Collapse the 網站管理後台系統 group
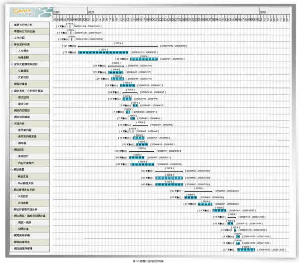Screen dimensions: 299x263 pos(12,190)
